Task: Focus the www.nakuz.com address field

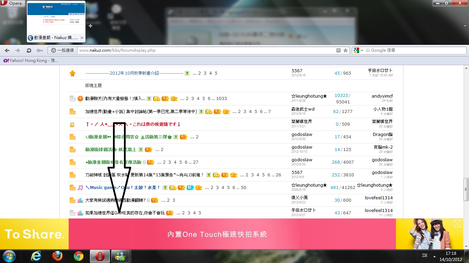Action: click(x=206, y=50)
